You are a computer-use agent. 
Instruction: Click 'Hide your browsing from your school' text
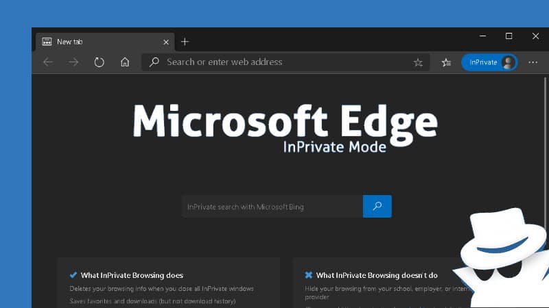387,293
